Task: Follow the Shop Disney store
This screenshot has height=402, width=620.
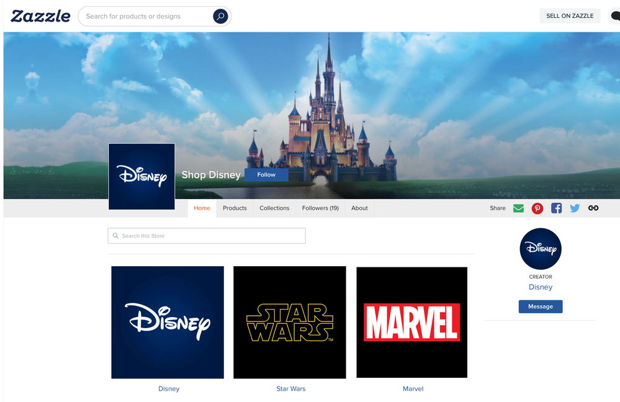Action: pyautogui.click(x=266, y=175)
